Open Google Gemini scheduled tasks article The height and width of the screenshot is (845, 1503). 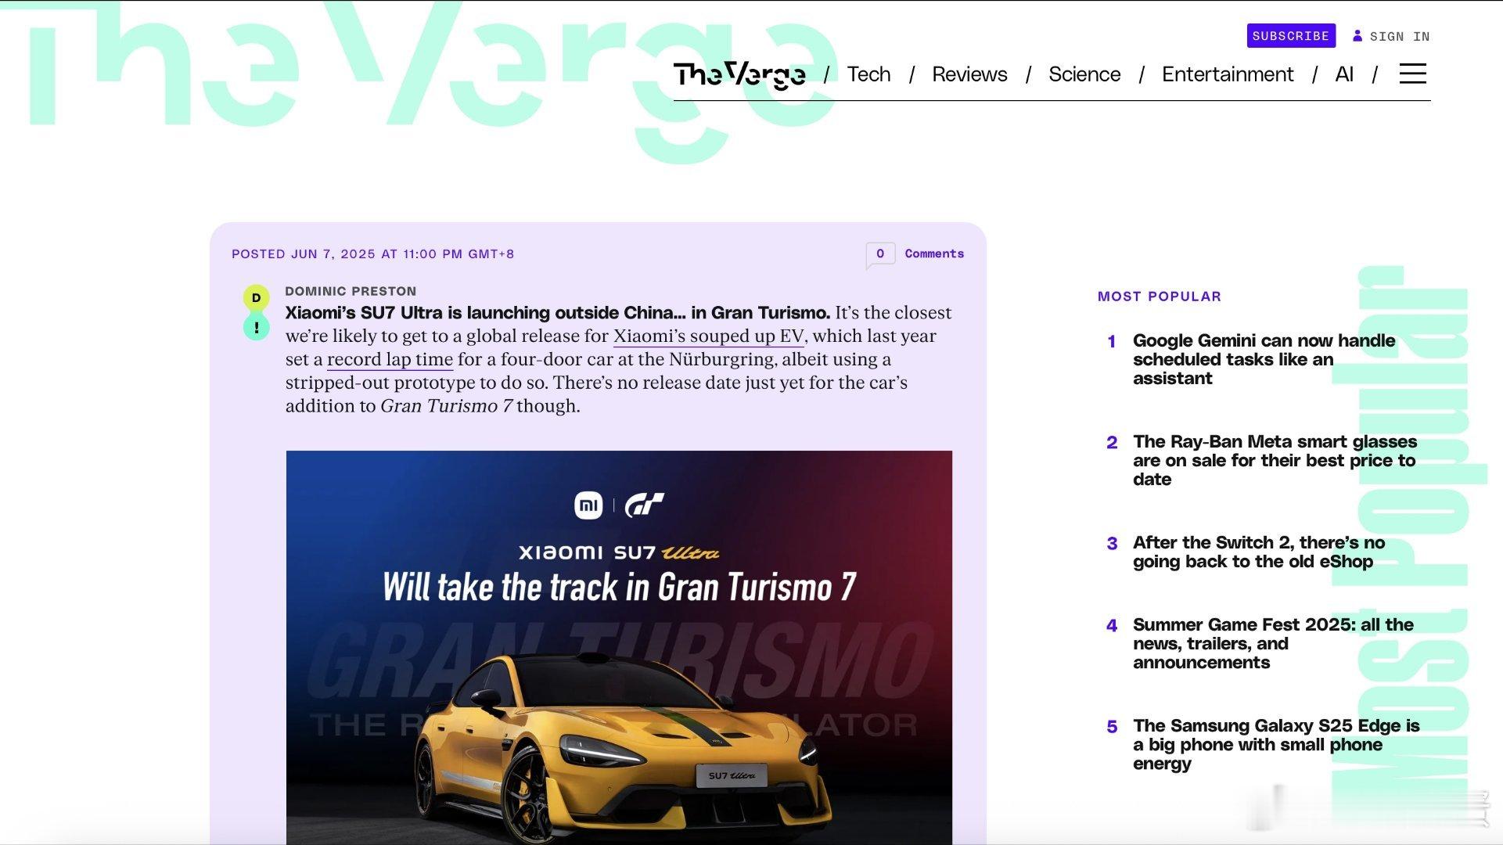click(x=1264, y=359)
